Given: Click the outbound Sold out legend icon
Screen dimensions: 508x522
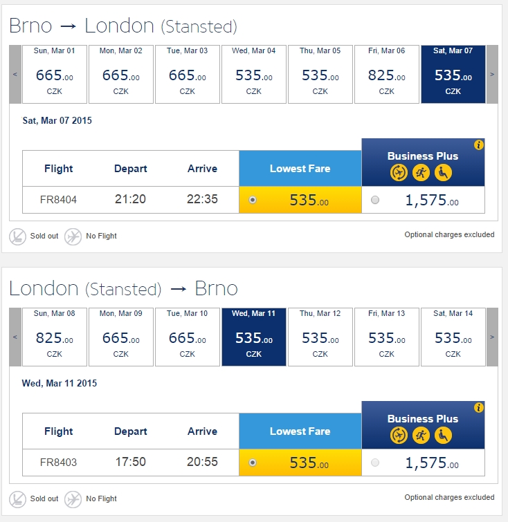Looking at the screenshot, I should coord(17,236).
